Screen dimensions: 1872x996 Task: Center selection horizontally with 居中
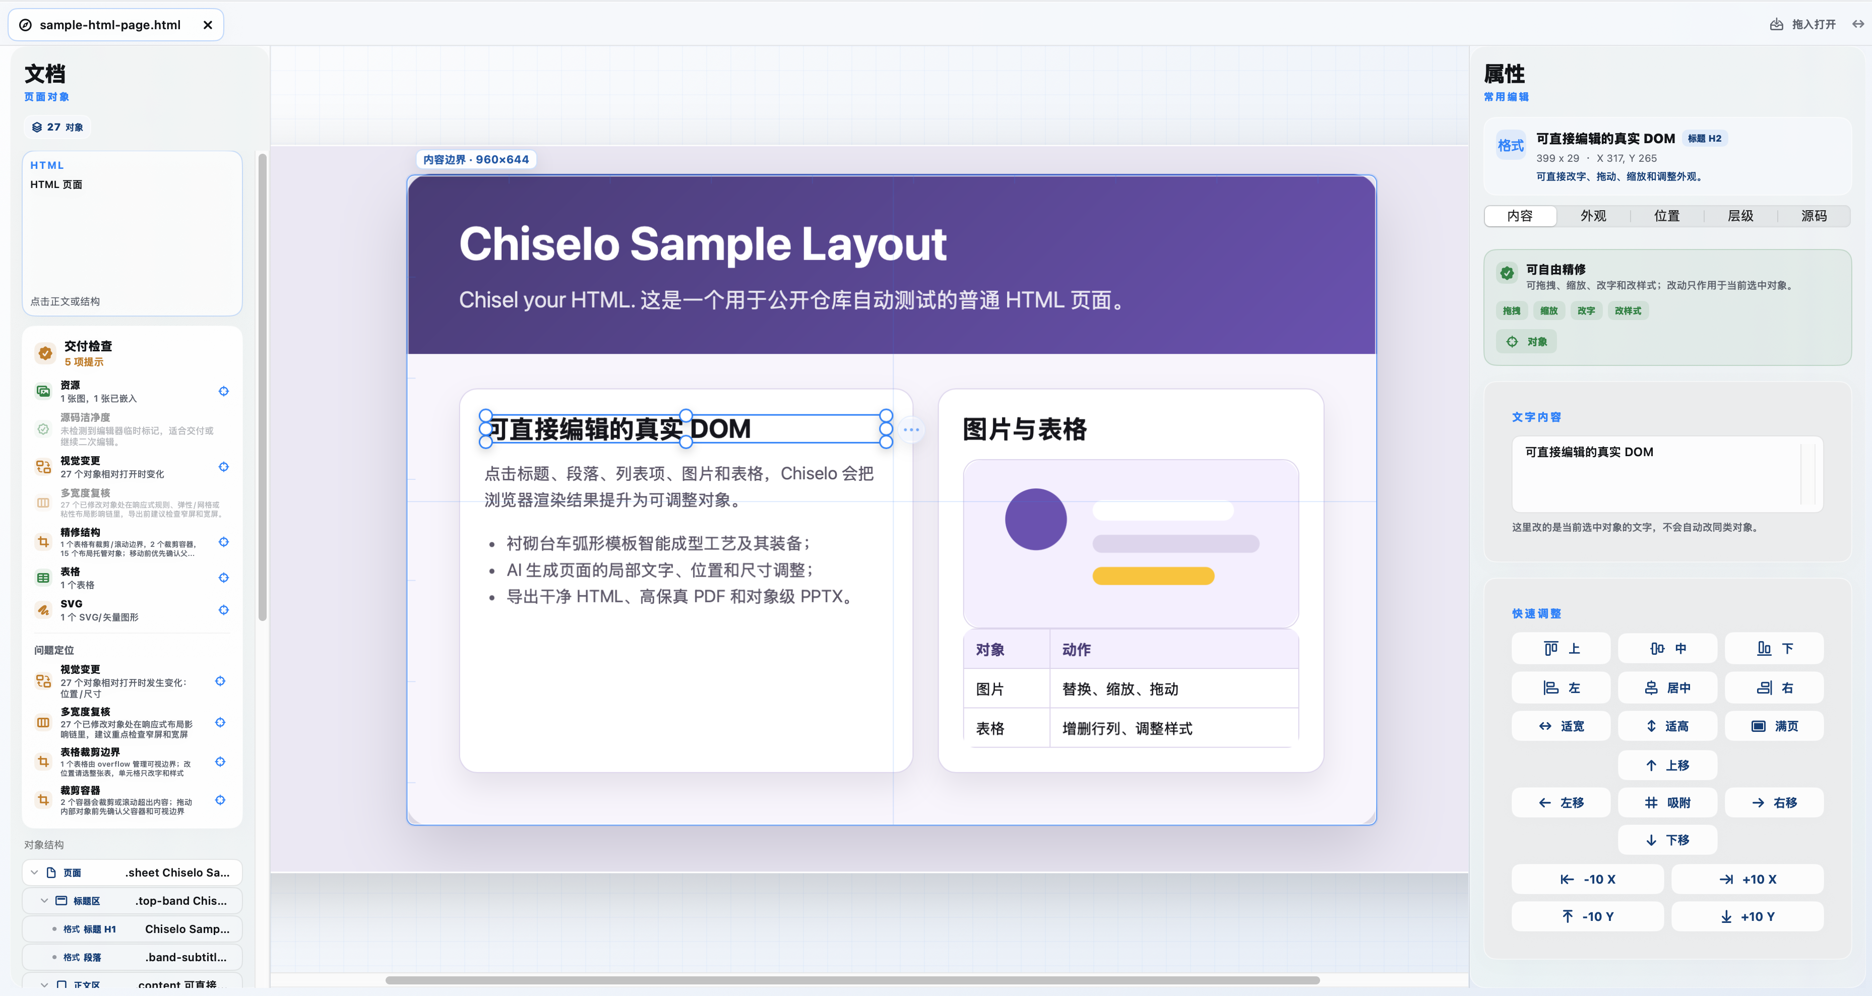pyautogui.click(x=1667, y=687)
